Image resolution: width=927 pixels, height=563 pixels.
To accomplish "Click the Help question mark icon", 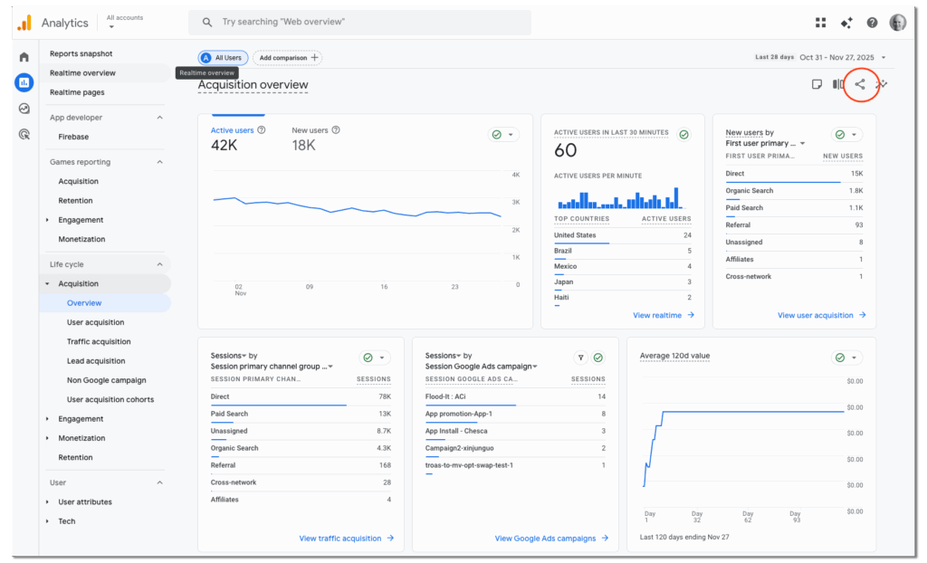I will (x=871, y=22).
